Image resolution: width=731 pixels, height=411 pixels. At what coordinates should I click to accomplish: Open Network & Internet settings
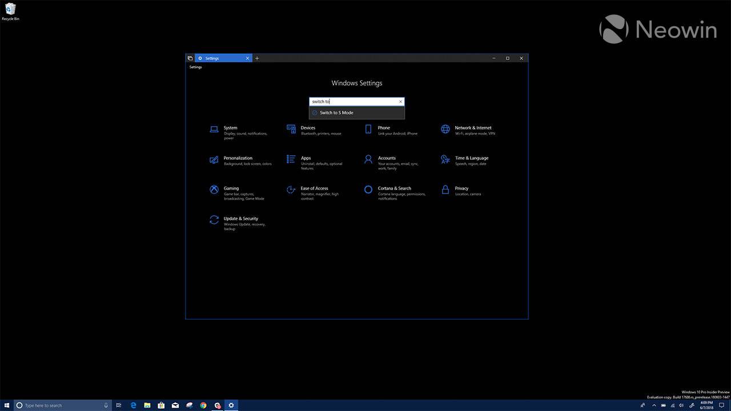point(468,131)
